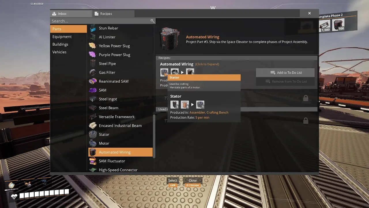The image size is (369, 208).
Task: Click the large Automated Wiring preview image
Action: coord(170,39)
